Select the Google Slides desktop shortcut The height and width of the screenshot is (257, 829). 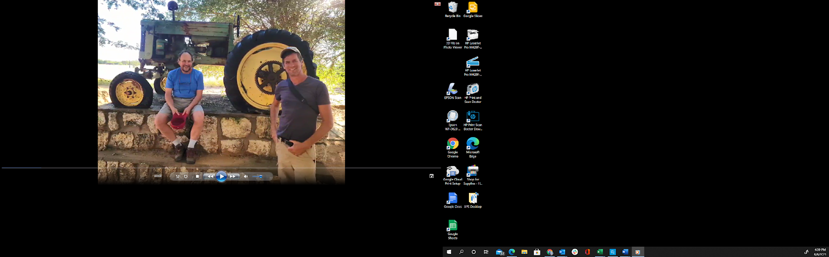(x=473, y=10)
